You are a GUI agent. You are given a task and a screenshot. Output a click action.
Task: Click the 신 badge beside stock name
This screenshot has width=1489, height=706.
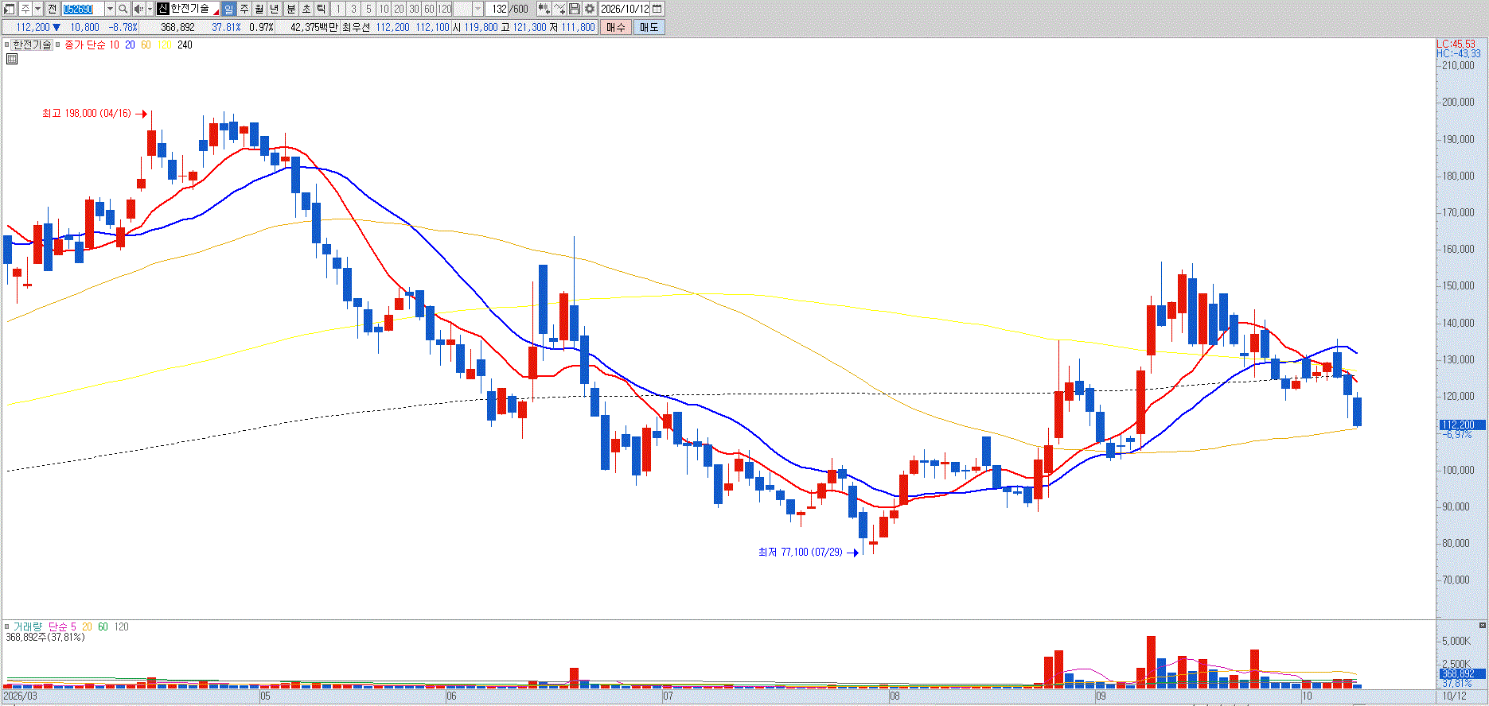pos(163,9)
